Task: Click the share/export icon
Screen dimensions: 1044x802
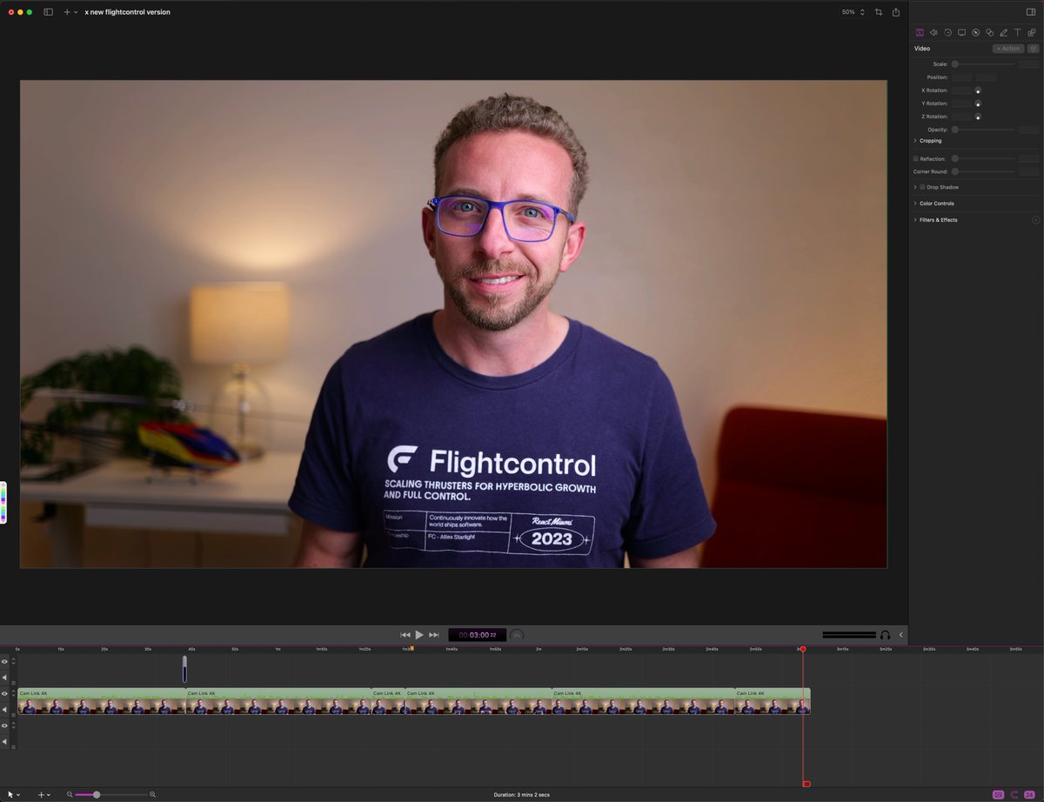Action: coord(896,12)
